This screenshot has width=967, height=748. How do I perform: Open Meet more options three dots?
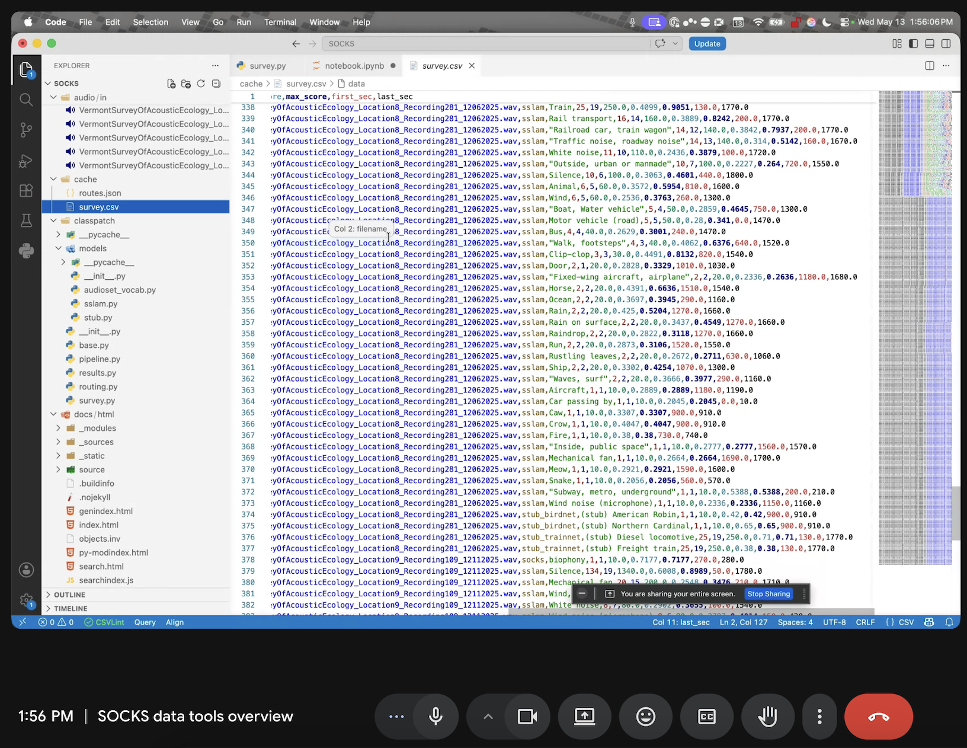point(819,717)
